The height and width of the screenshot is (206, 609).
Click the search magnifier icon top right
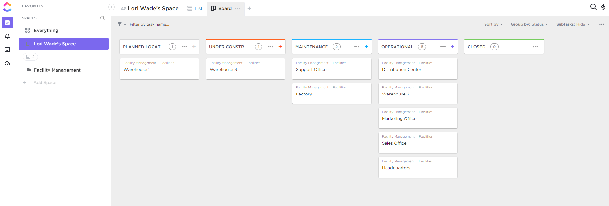(x=593, y=7)
